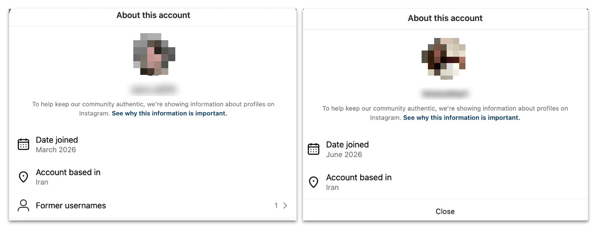Click calendar icon beside June 2026 date
The height and width of the screenshot is (233, 598).
(313, 149)
